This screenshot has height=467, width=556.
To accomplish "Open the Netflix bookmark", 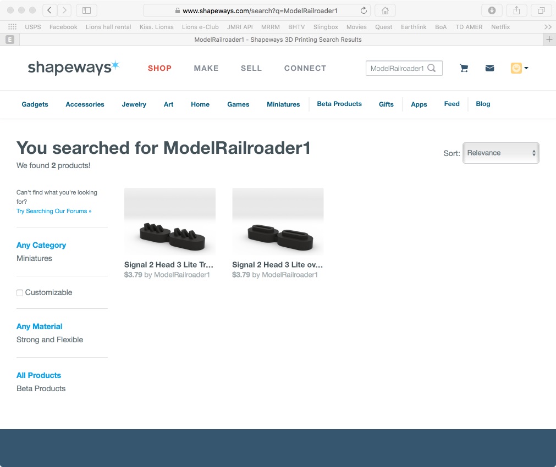I will [x=500, y=27].
